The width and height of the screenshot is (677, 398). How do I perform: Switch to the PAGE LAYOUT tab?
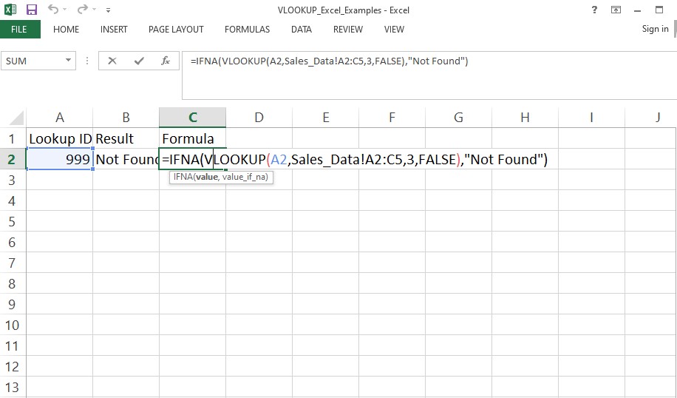(176, 30)
